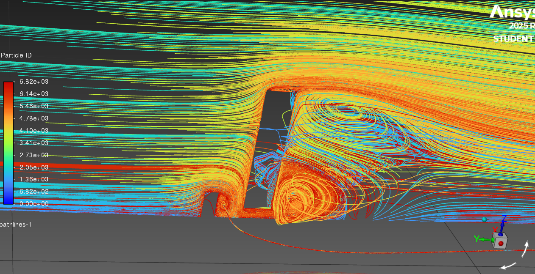Click the upward curved rotate arrow
Image resolution: width=535 pixels, height=274 pixels.
(x=526, y=249)
